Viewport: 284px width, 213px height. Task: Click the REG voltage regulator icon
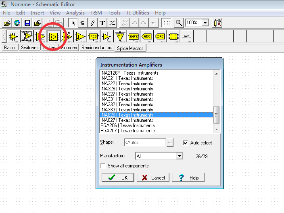tap(94, 37)
